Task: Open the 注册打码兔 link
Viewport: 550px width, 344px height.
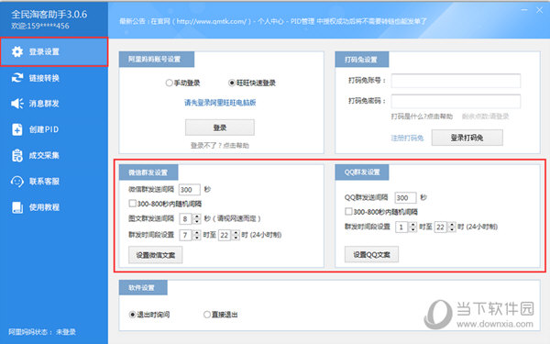Action: 407,138
